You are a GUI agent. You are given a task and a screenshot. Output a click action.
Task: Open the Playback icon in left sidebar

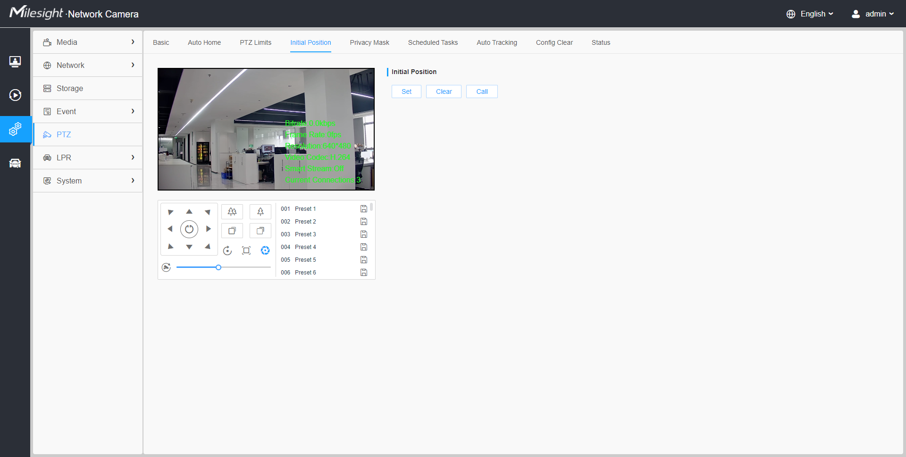[x=15, y=95]
